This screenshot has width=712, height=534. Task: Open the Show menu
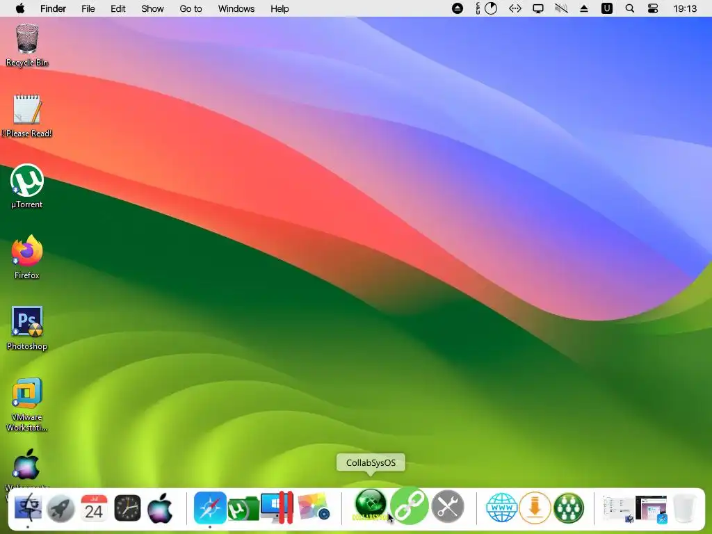pos(152,8)
